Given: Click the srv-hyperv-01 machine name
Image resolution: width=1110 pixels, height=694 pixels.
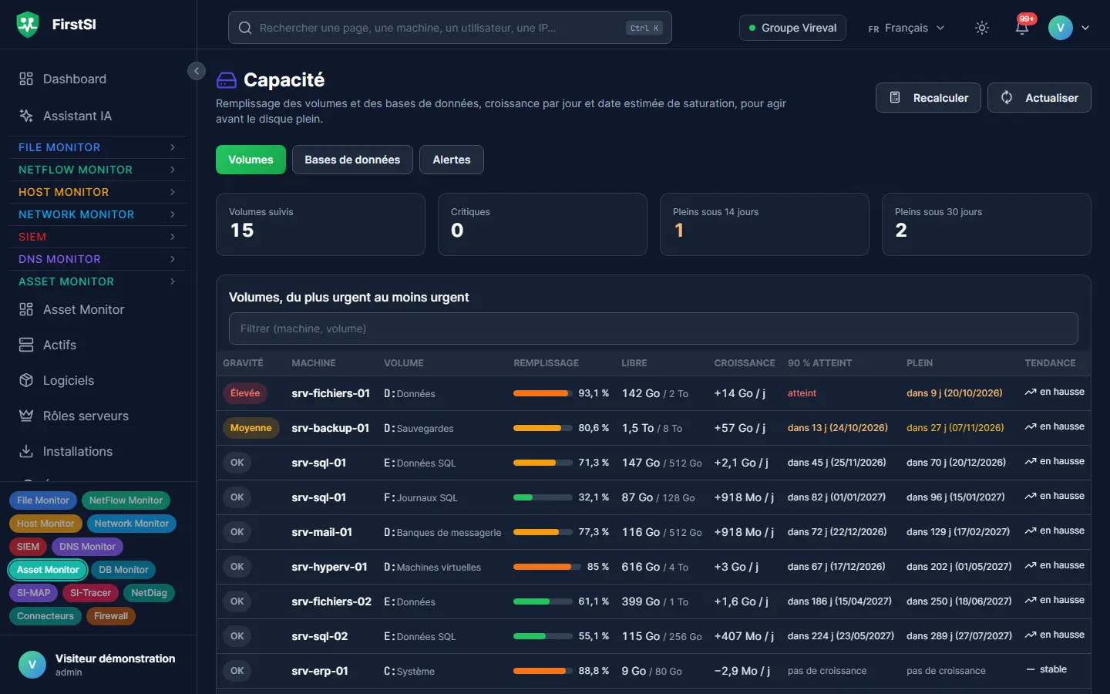Looking at the screenshot, I should pos(329,567).
